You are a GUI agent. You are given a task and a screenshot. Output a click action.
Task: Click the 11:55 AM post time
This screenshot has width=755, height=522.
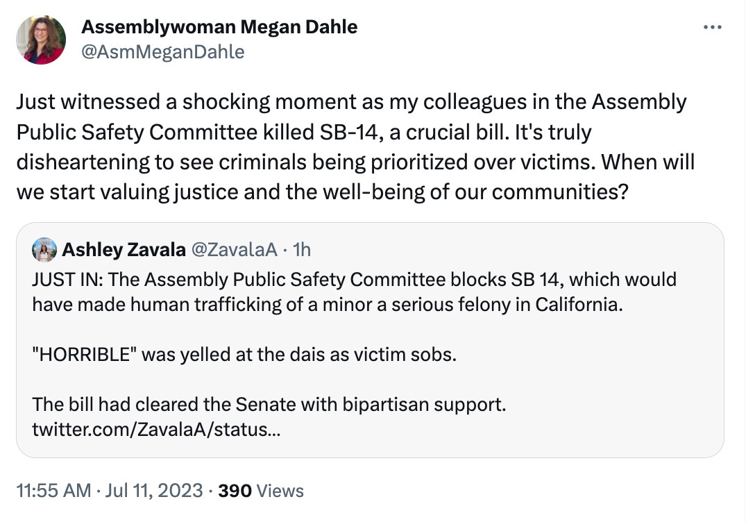(x=53, y=491)
